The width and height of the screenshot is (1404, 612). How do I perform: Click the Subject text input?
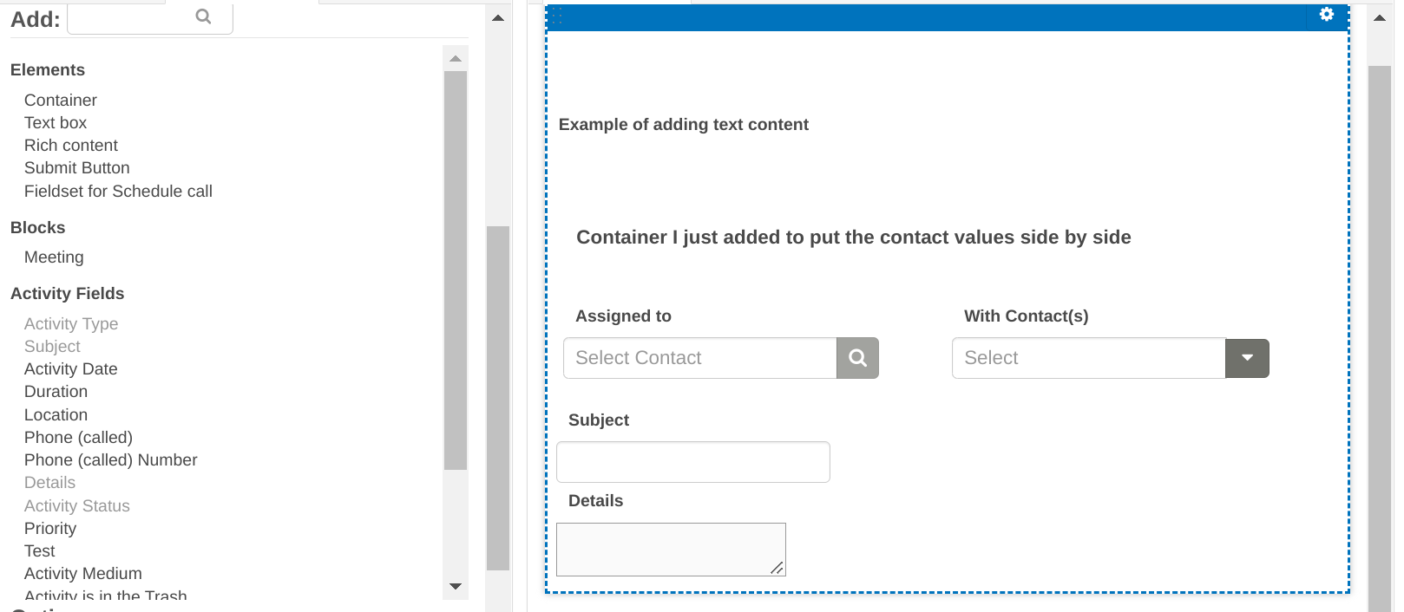tap(692, 462)
